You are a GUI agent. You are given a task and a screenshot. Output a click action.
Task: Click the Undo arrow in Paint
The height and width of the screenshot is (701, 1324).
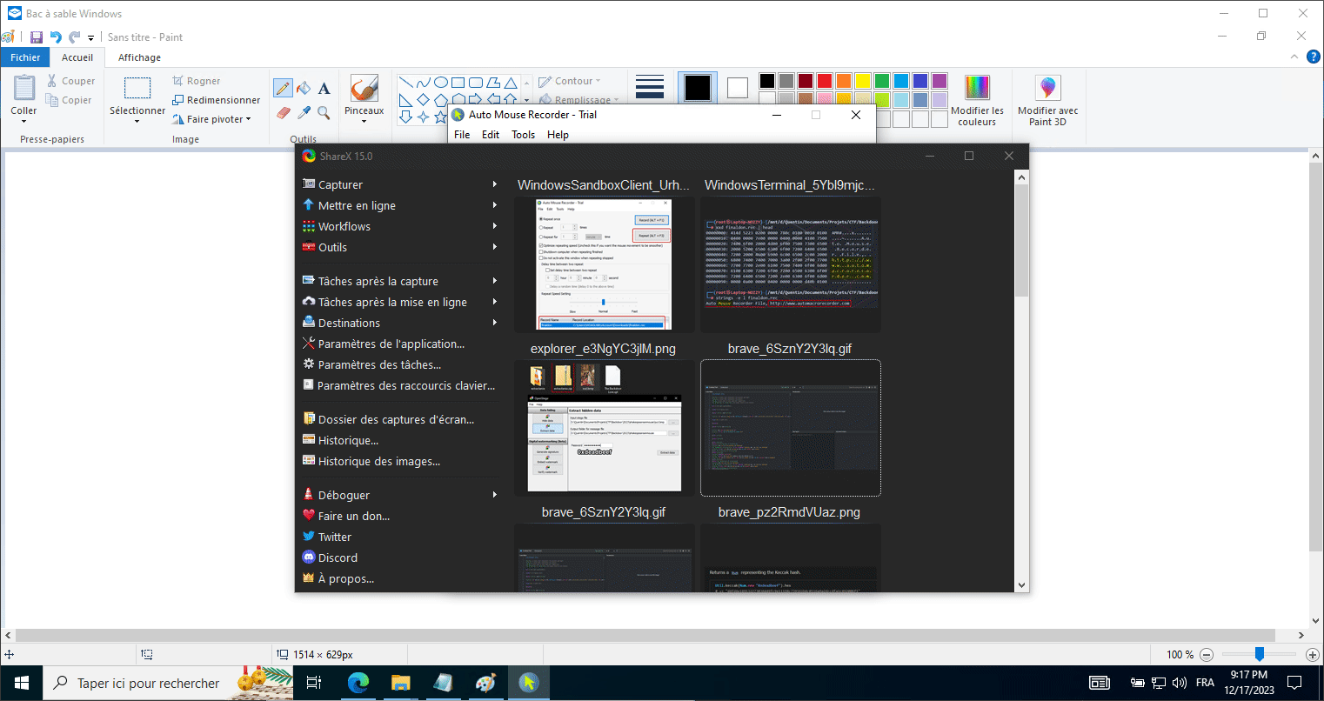56,37
